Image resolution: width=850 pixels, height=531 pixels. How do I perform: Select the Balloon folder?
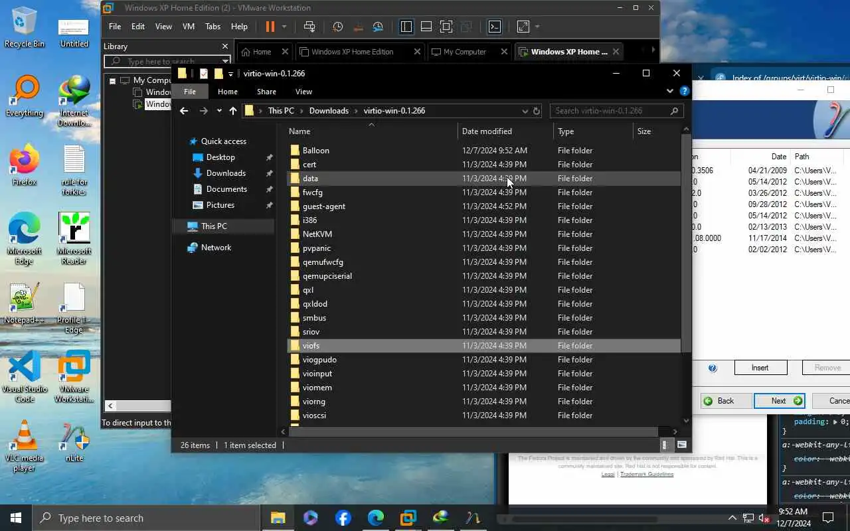click(483, 151)
